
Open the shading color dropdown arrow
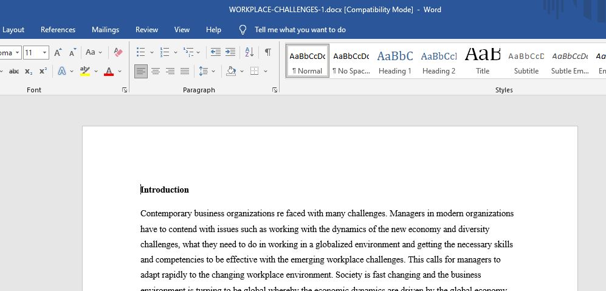point(242,71)
